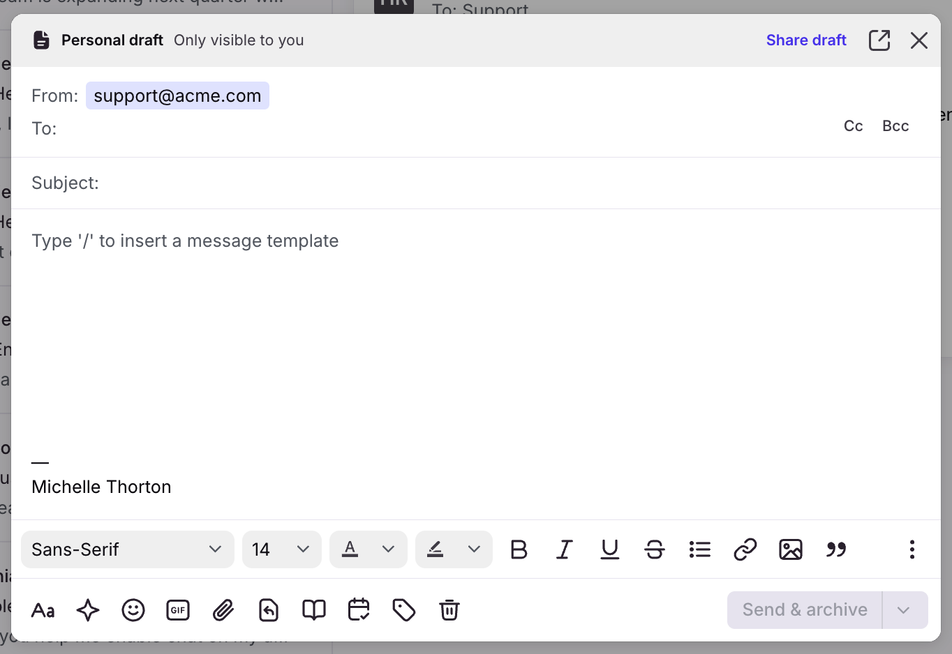Screen dimensions: 952x654
Task: Open the message templates book icon
Action: [x=313, y=610]
